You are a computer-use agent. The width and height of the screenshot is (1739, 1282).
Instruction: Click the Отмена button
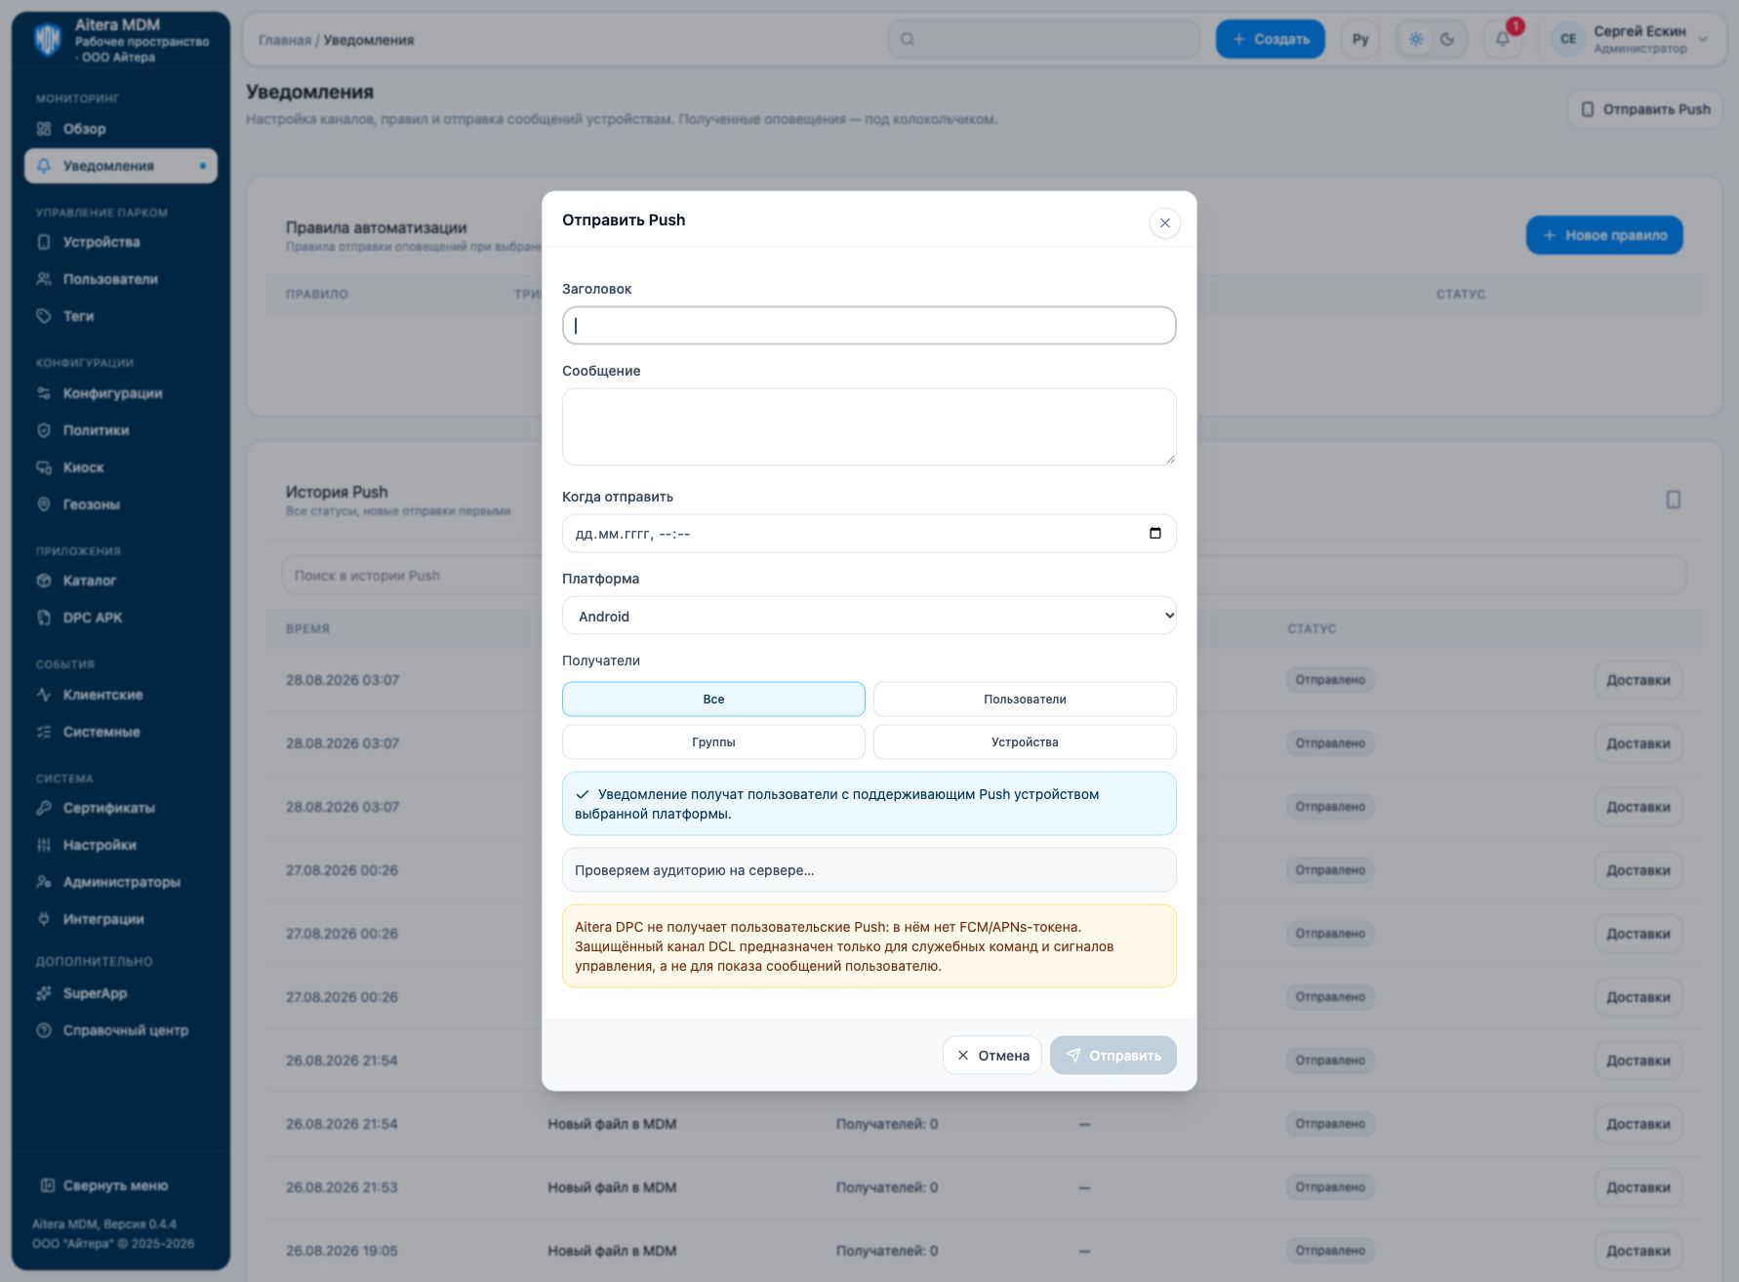992,1056
